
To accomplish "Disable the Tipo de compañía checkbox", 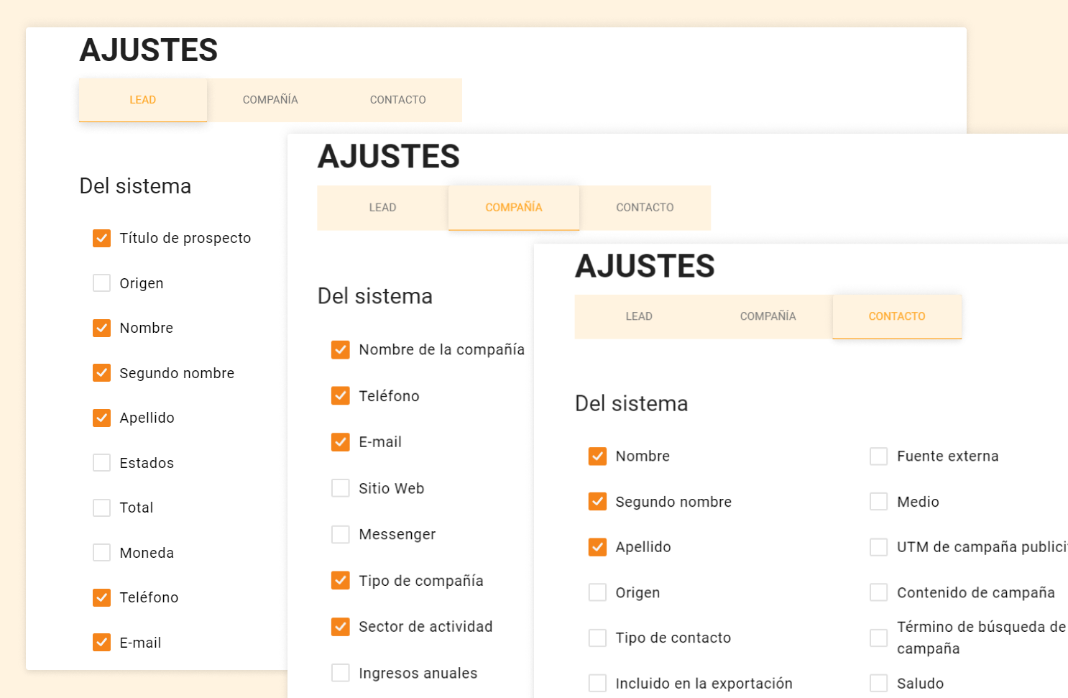I will click(340, 581).
